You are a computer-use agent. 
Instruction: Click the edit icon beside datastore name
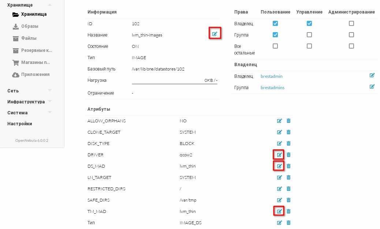pyautogui.click(x=215, y=34)
